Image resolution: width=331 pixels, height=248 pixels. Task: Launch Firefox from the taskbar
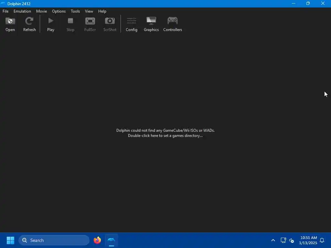click(97, 240)
